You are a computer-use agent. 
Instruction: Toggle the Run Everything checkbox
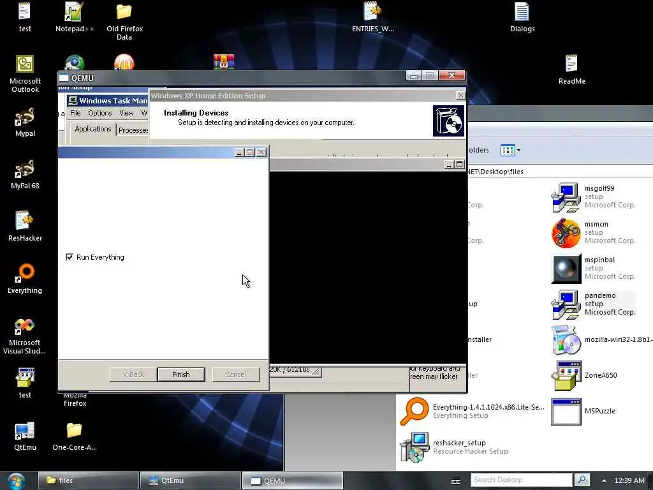70,257
